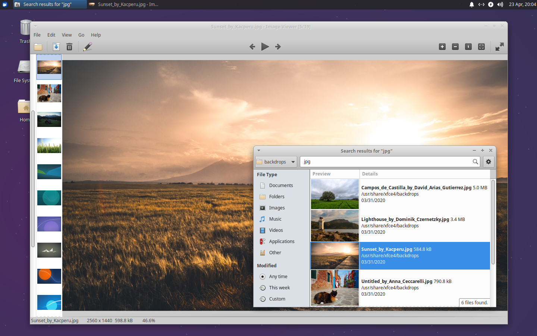Viewport: 537px width, 336px height.
Task: Open the backdrops folder selector
Action: coord(276,162)
